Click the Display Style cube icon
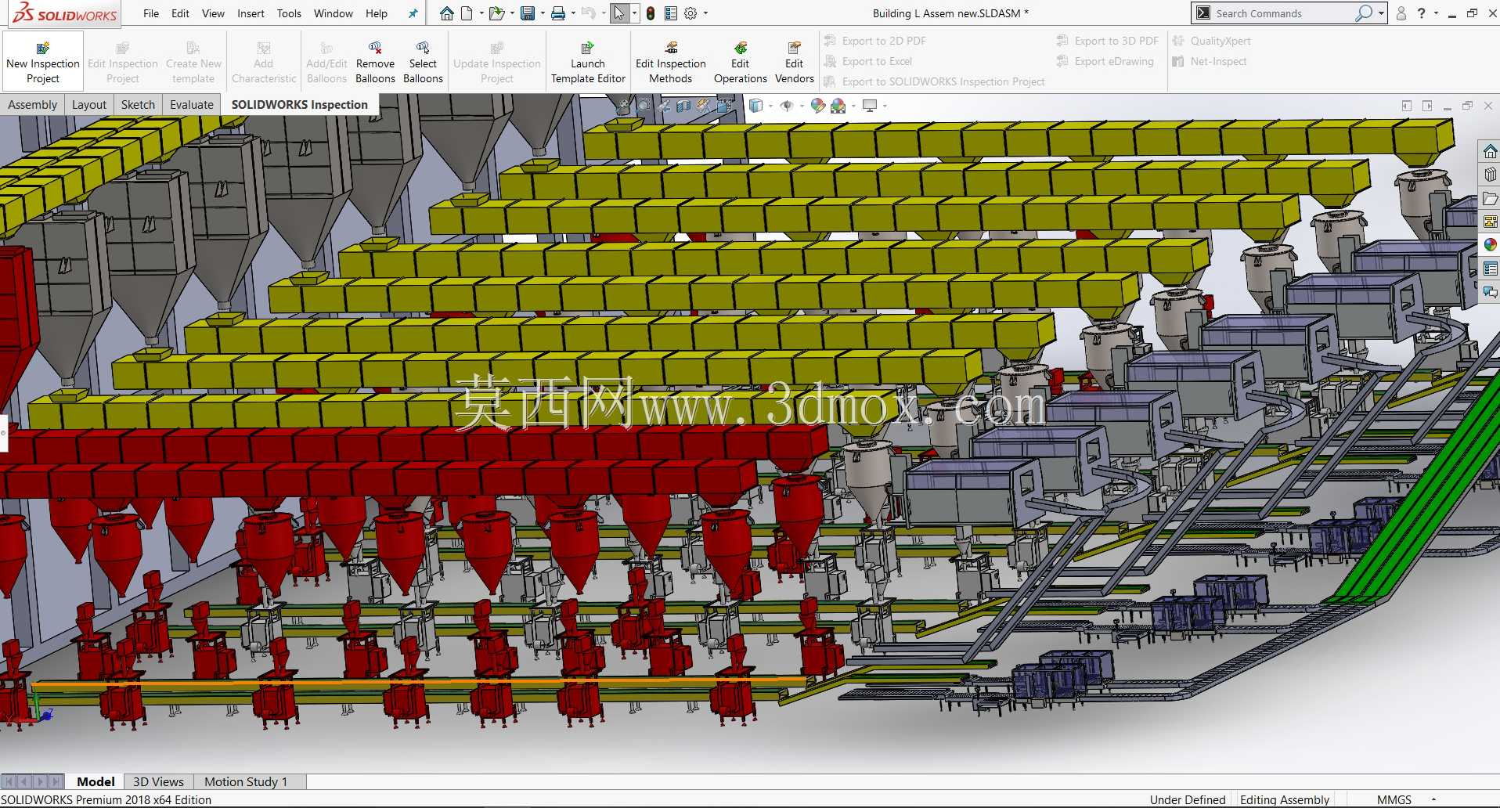Screen dimensions: 1500x808 [x=755, y=105]
